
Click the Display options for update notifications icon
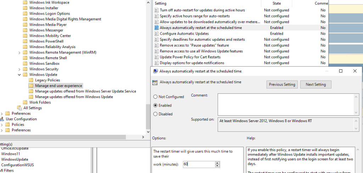[157, 63]
